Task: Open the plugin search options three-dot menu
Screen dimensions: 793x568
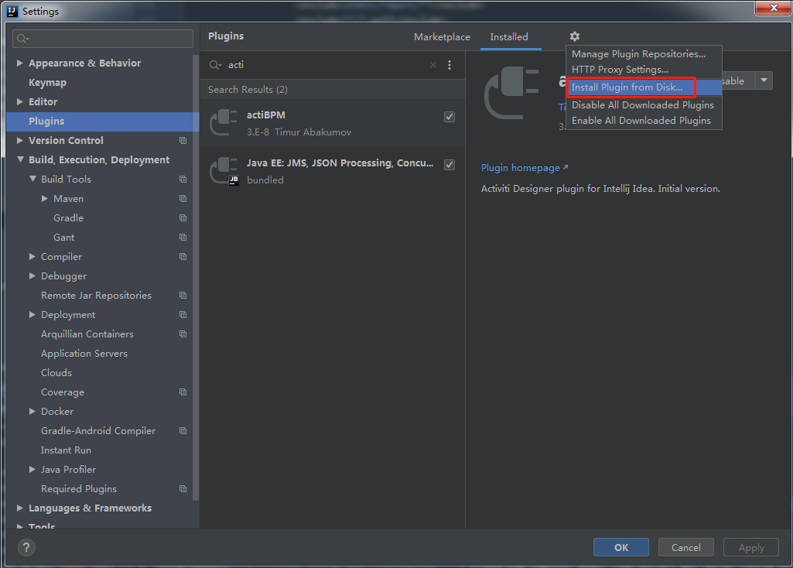Action: (449, 65)
